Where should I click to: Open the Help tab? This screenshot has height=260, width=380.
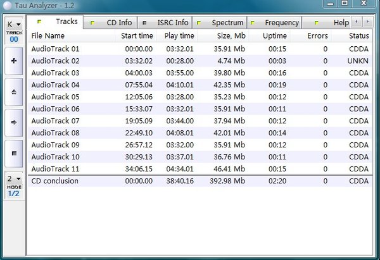pos(326,23)
